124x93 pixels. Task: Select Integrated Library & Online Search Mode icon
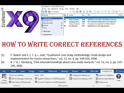tap(49, 12)
